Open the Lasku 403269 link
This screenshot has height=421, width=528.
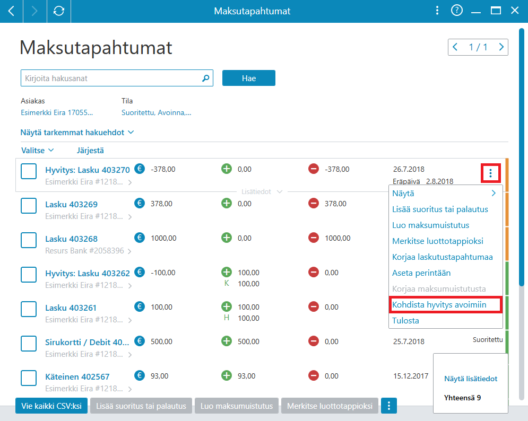72,204
